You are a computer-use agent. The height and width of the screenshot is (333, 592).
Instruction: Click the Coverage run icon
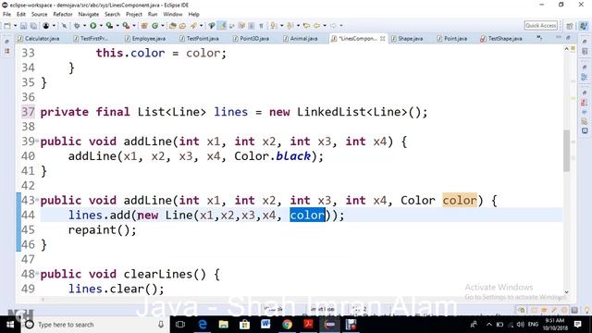click(109, 26)
